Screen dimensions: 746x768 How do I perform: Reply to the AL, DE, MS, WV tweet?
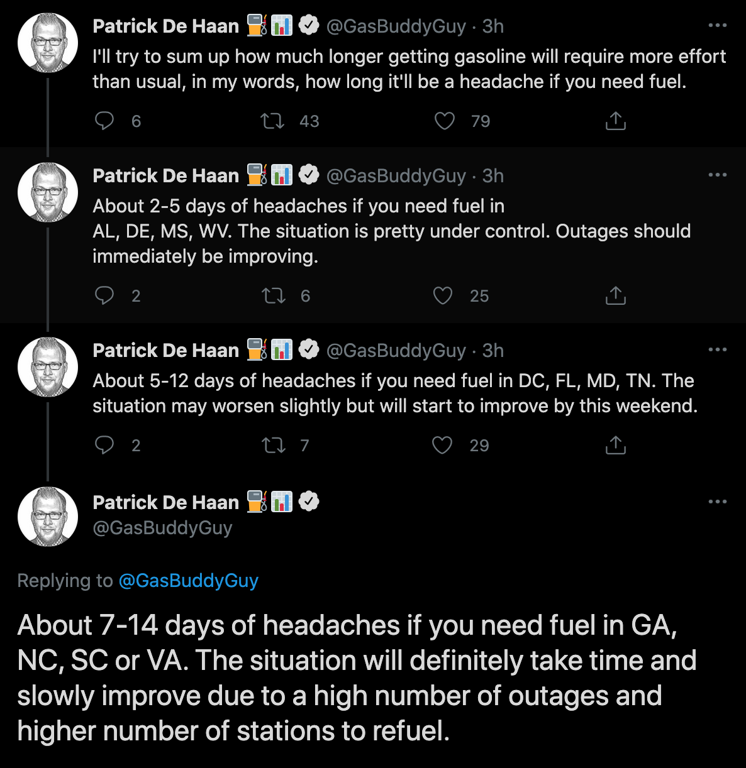(x=104, y=295)
